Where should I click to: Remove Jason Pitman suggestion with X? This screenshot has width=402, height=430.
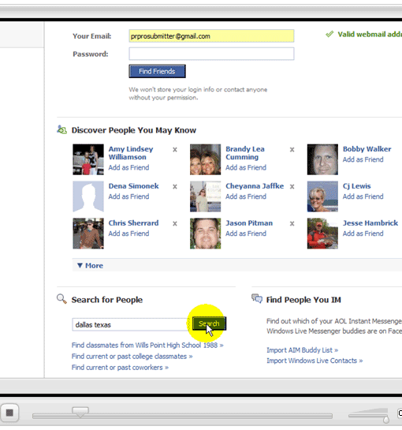coord(292,224)
